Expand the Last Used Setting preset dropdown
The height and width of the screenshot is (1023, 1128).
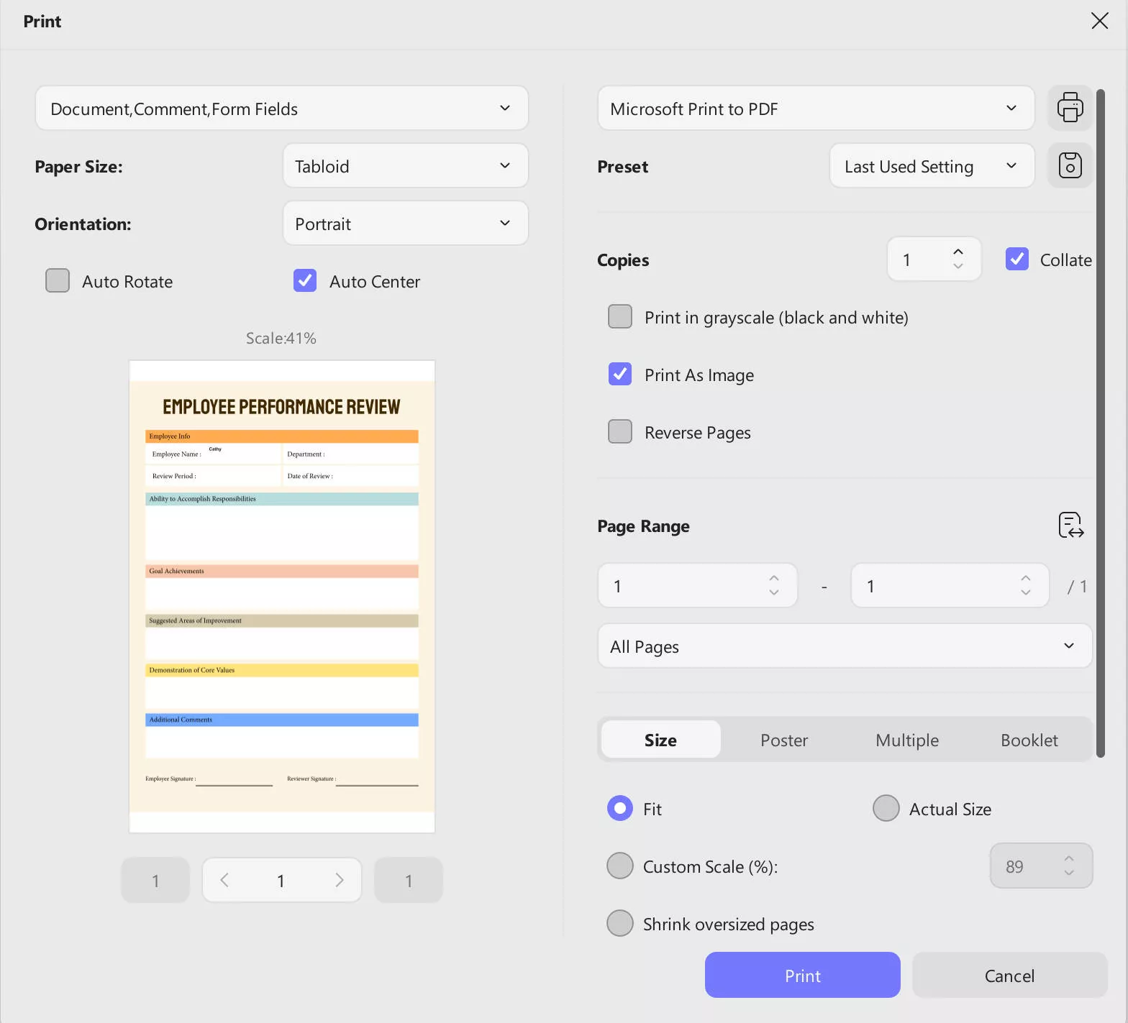(932, 165)
